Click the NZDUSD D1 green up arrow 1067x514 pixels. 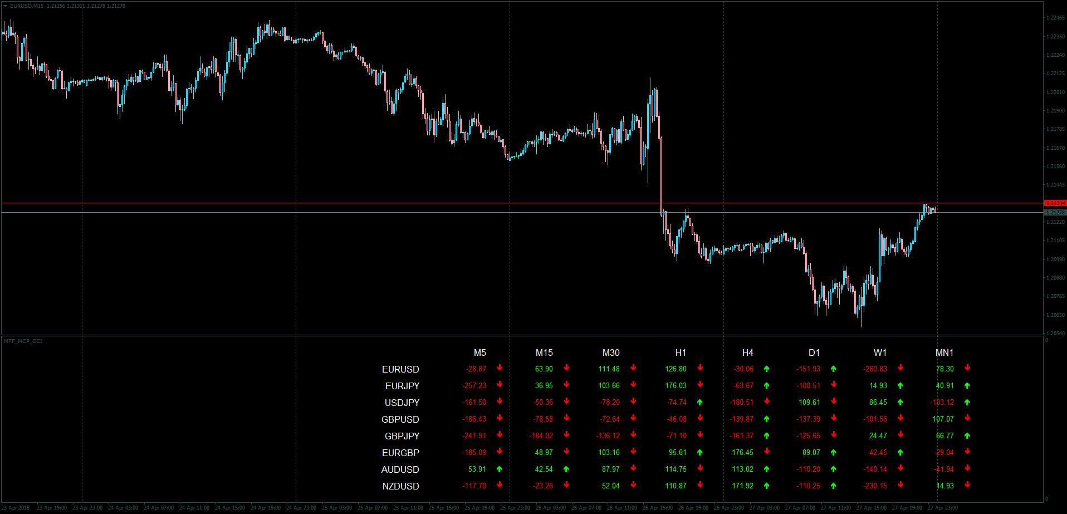click(834, 486)
